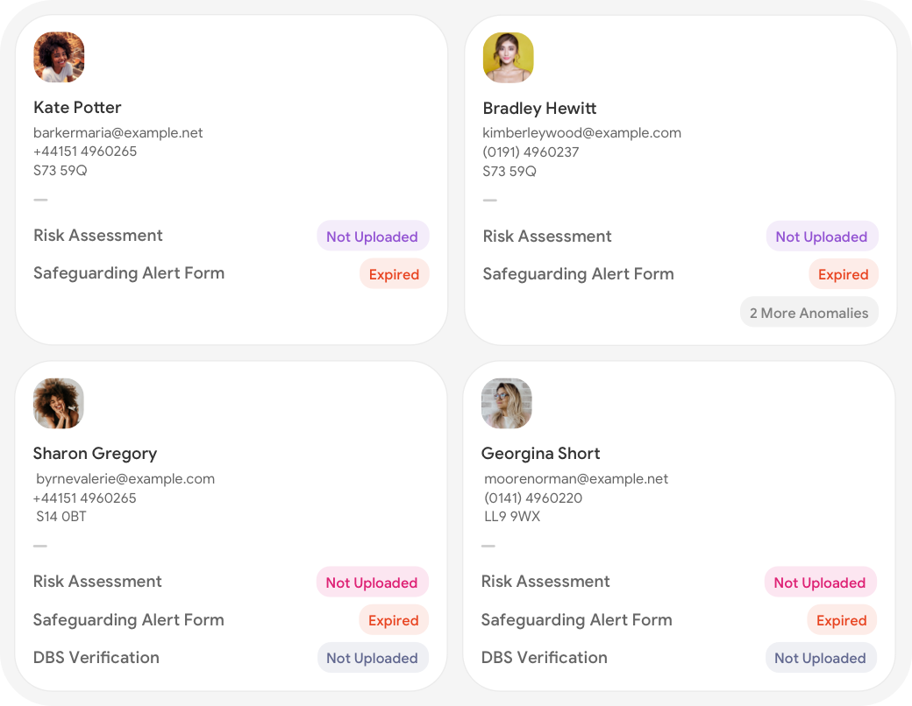This screenshot has height=706, width=912.
Task: Click Sharon Gregory's profile photo
Action: (x=59, y=404)
